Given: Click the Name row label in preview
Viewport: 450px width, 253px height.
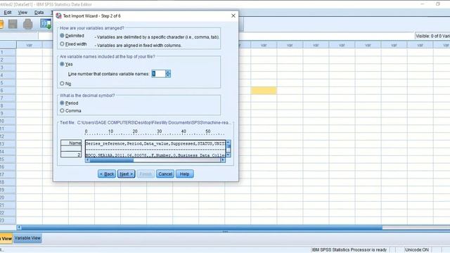Looking at the screenshot, I should (71, 143).
